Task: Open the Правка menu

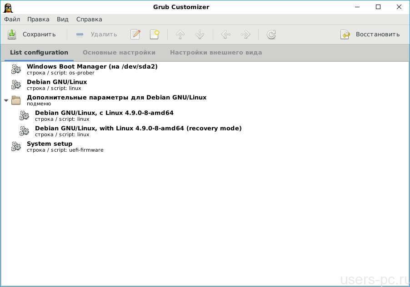Action: click(38, 19)
